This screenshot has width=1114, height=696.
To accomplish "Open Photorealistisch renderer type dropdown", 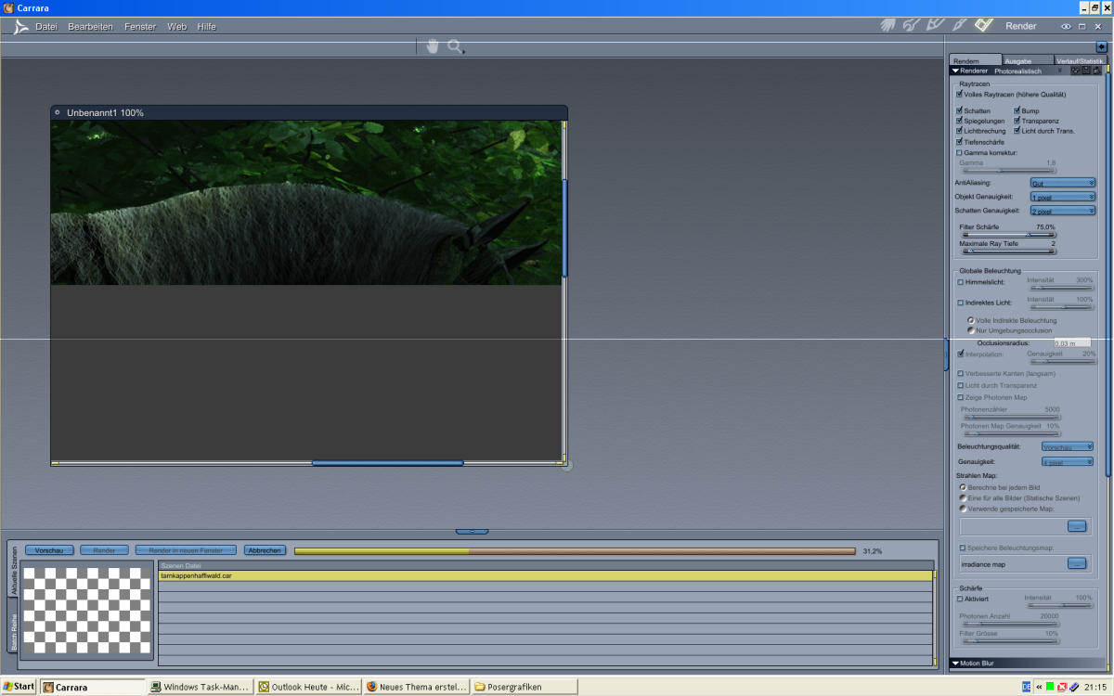I will click(1029, 71).
